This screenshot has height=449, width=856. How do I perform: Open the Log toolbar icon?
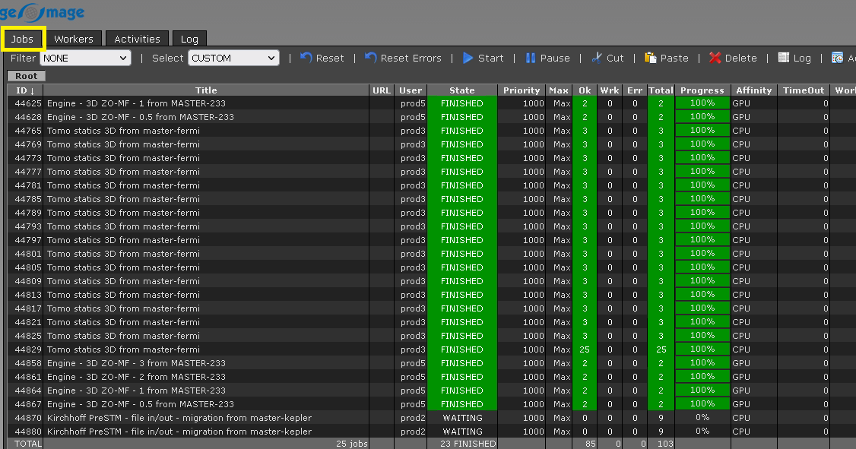(x=784, y=58)
